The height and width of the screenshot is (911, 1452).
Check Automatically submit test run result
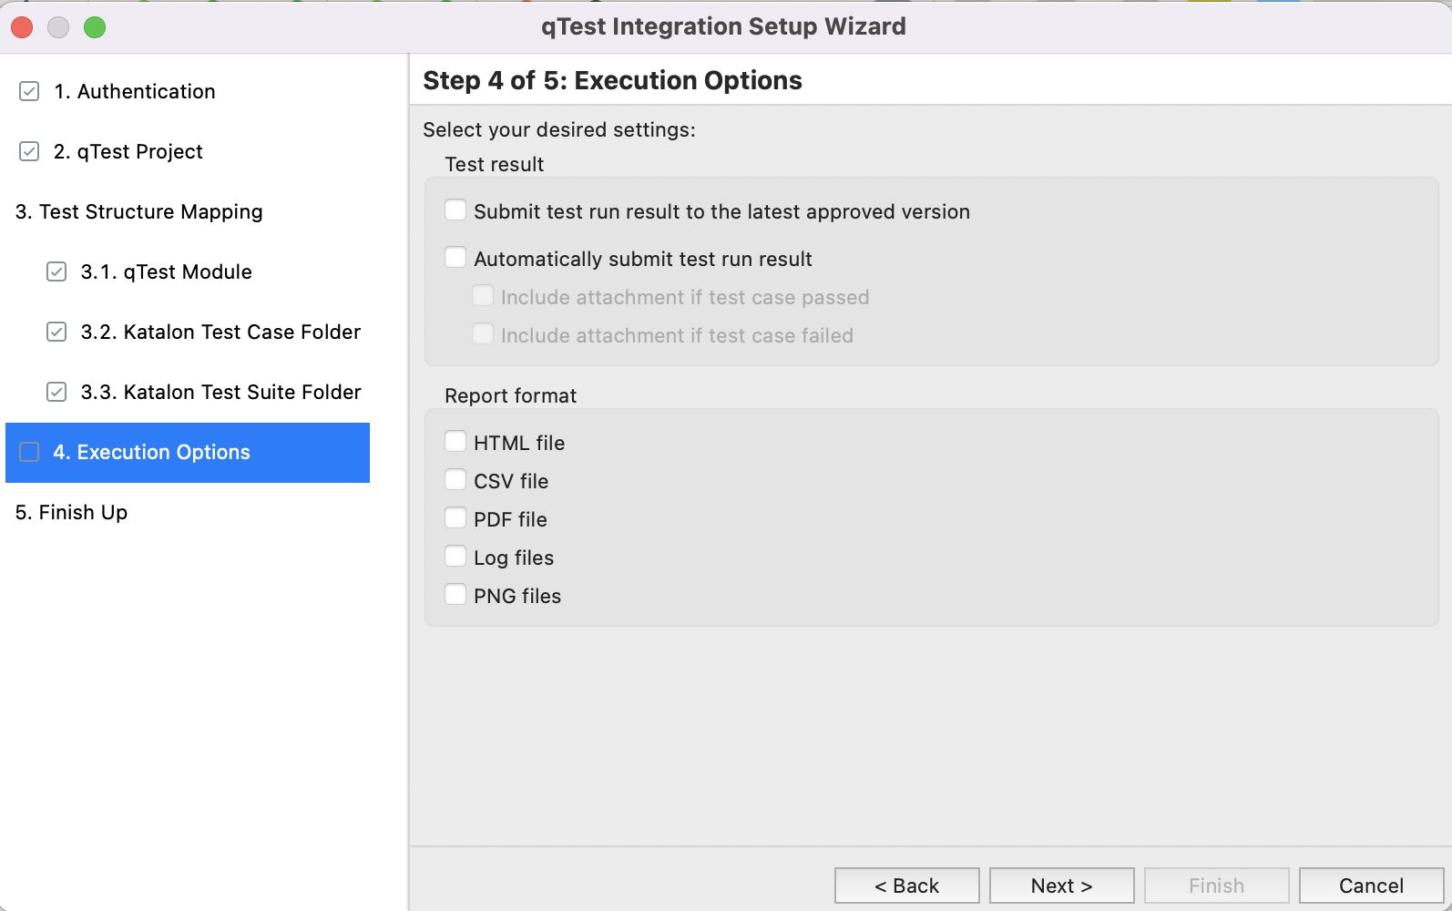(x=455, y=258)
